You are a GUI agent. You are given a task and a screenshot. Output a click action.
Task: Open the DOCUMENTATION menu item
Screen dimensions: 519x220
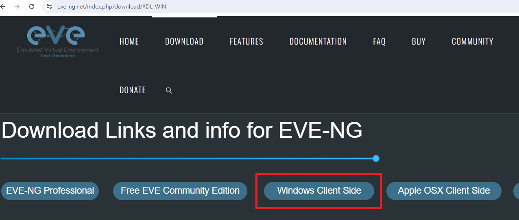pyautogui.click(x=318, y=41)
